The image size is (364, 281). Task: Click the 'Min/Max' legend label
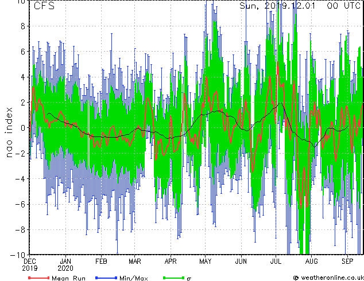[x=133, y=278]
